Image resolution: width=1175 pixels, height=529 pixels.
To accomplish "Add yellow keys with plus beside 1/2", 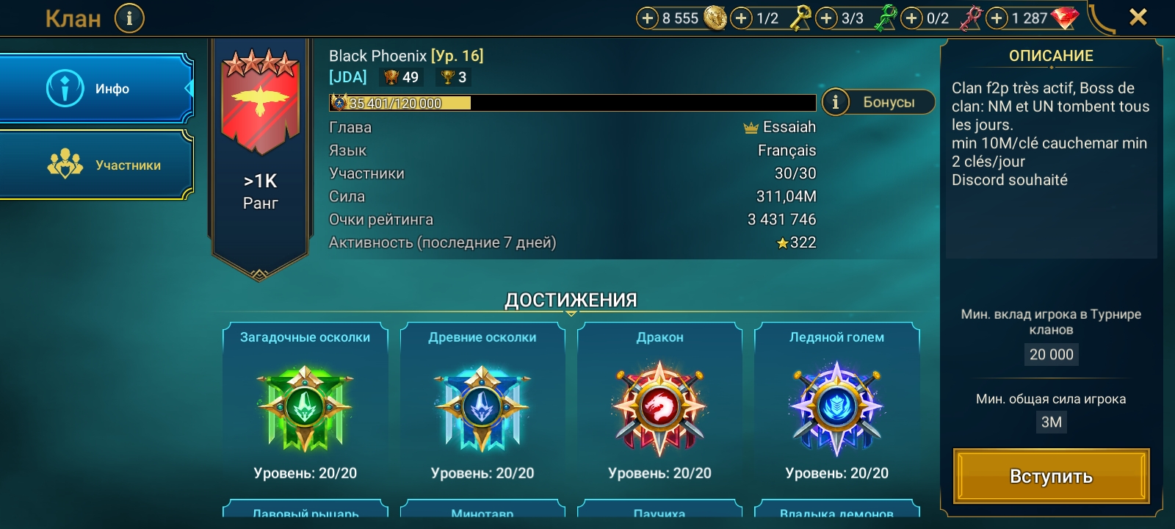I will (x=742, y=18).
